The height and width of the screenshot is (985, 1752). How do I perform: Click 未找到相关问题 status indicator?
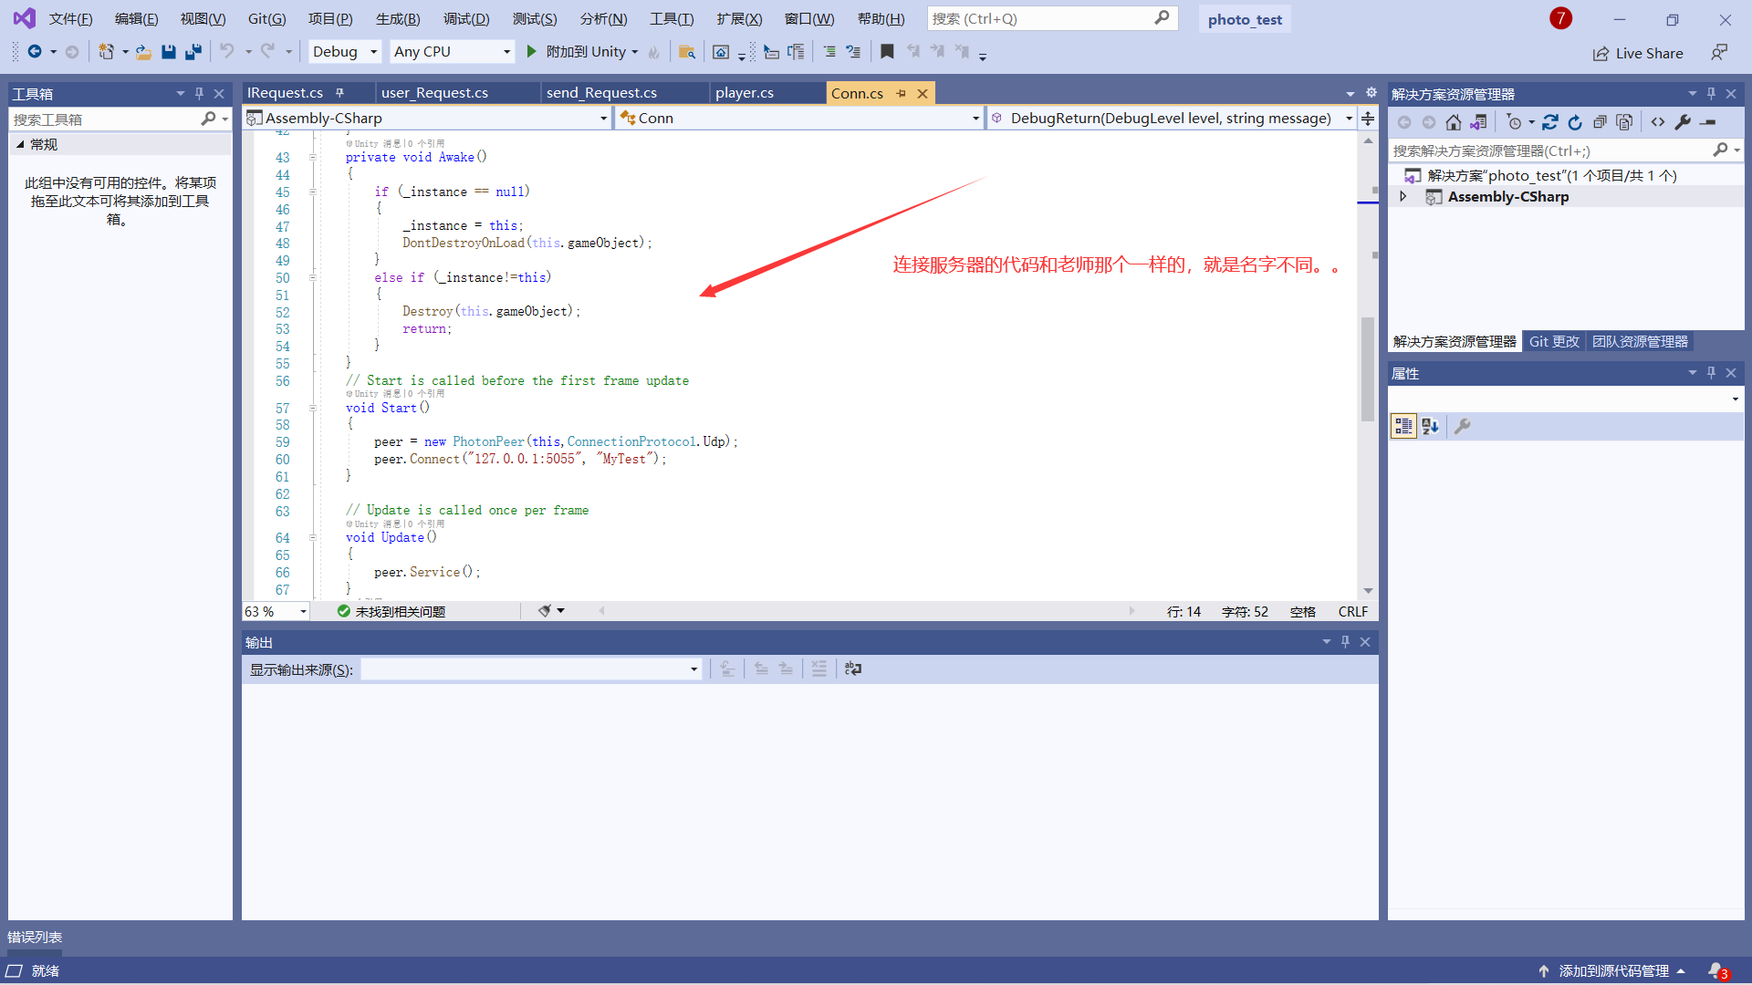(x=391, y=611)
